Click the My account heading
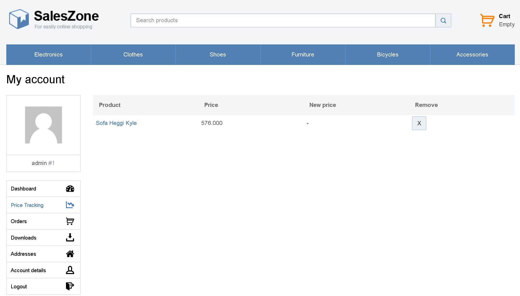This screenshot has width=520, height=296. click(x=36, y=80)
